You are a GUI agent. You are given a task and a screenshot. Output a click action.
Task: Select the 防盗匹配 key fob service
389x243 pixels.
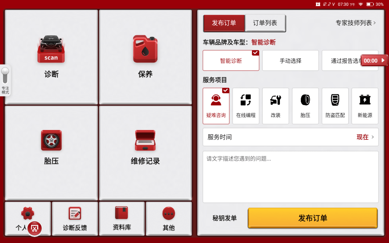[x=335, y=106]
